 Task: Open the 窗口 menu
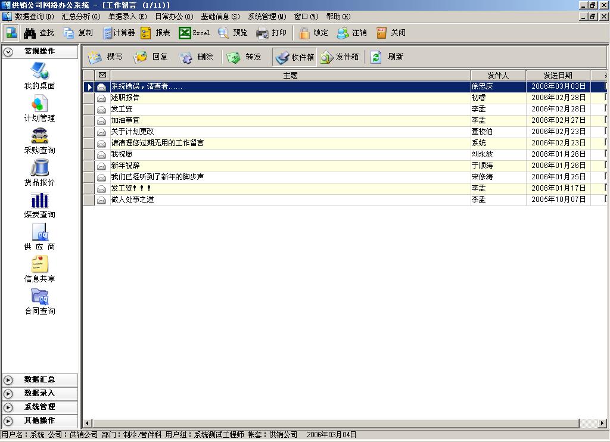click(x=306, y=17)
